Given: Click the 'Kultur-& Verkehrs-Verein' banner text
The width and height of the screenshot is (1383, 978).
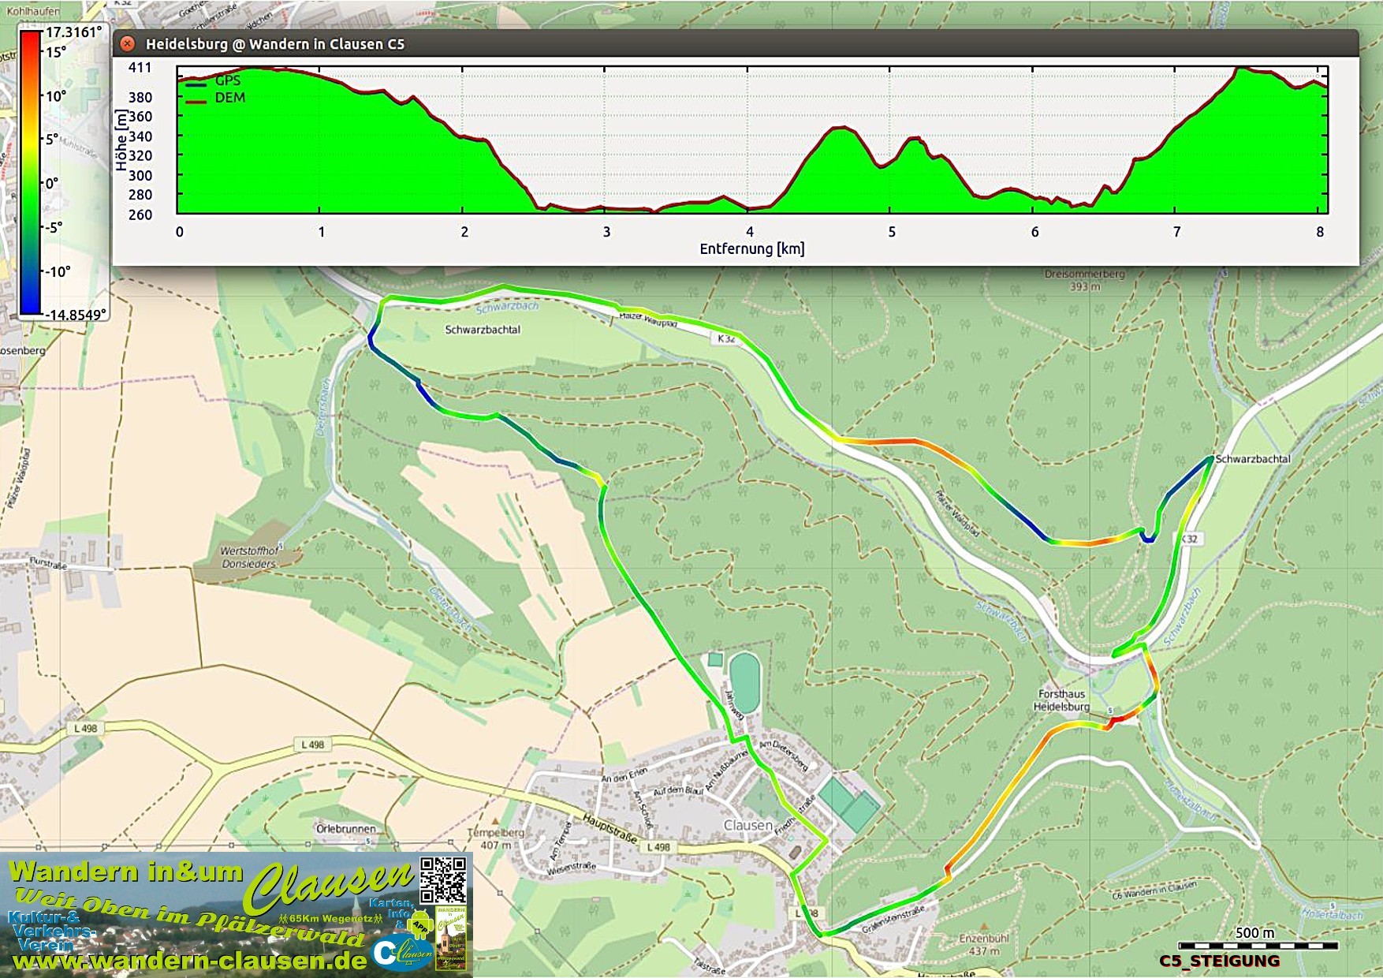Looking at the screenshot, I should click(50, 931).
